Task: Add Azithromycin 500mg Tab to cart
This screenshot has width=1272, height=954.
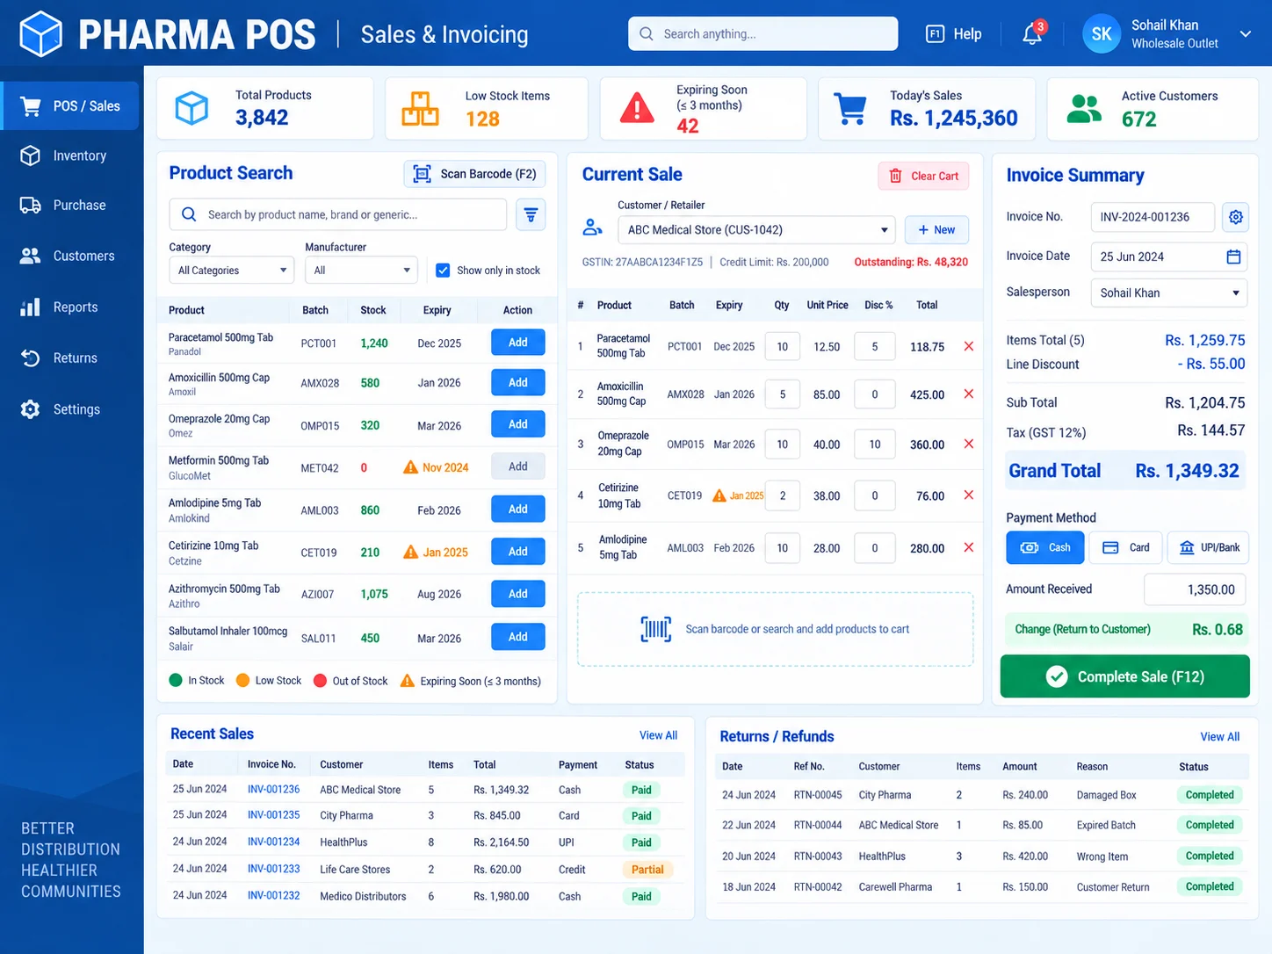Action: [x=518, y=594]
